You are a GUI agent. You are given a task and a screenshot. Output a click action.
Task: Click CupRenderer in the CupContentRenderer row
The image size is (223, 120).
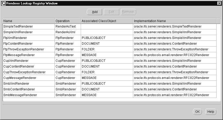pos(68,66)
